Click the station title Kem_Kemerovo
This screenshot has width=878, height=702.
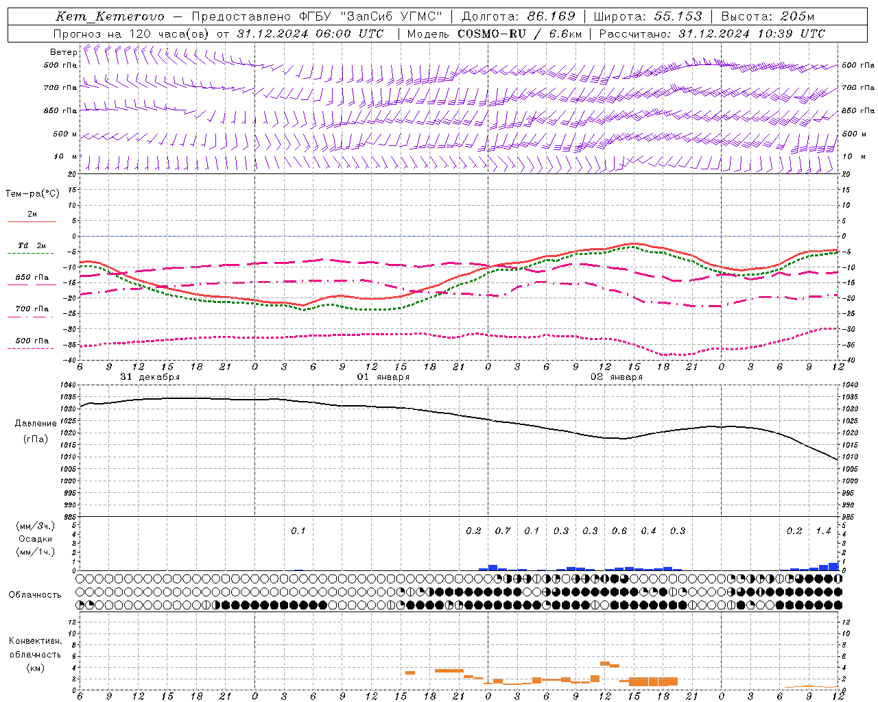coord(110,16)
